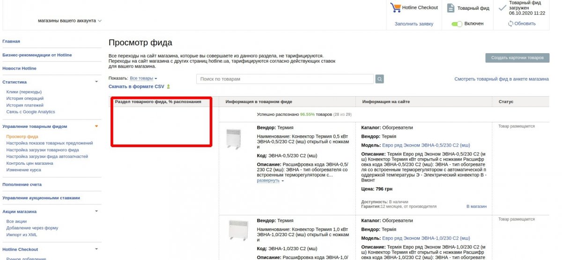This screenshot has width=562, height=260.
Task: Click Заполнить заявку link
Action: pyautogui.click(x=414, y=24)
